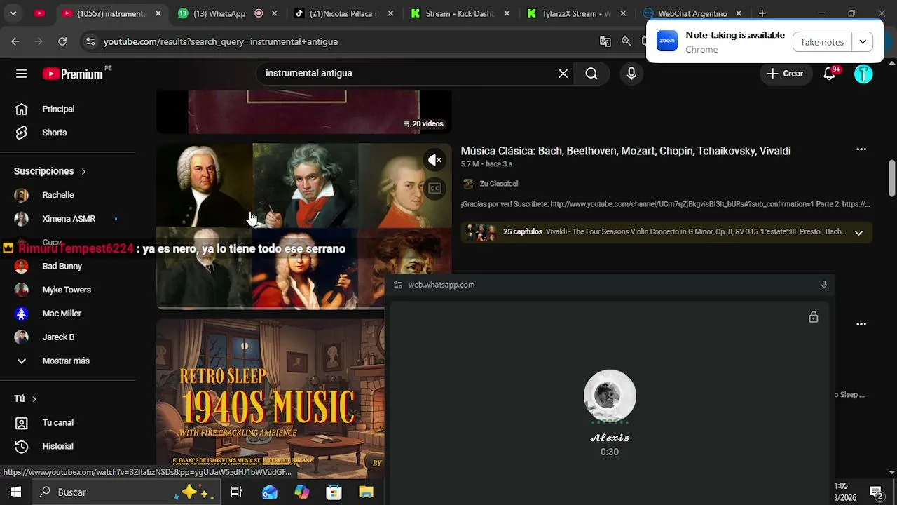The image size is (897, 505).
Task: Open more options for the 1940s Music video
Action: point(861,324)
